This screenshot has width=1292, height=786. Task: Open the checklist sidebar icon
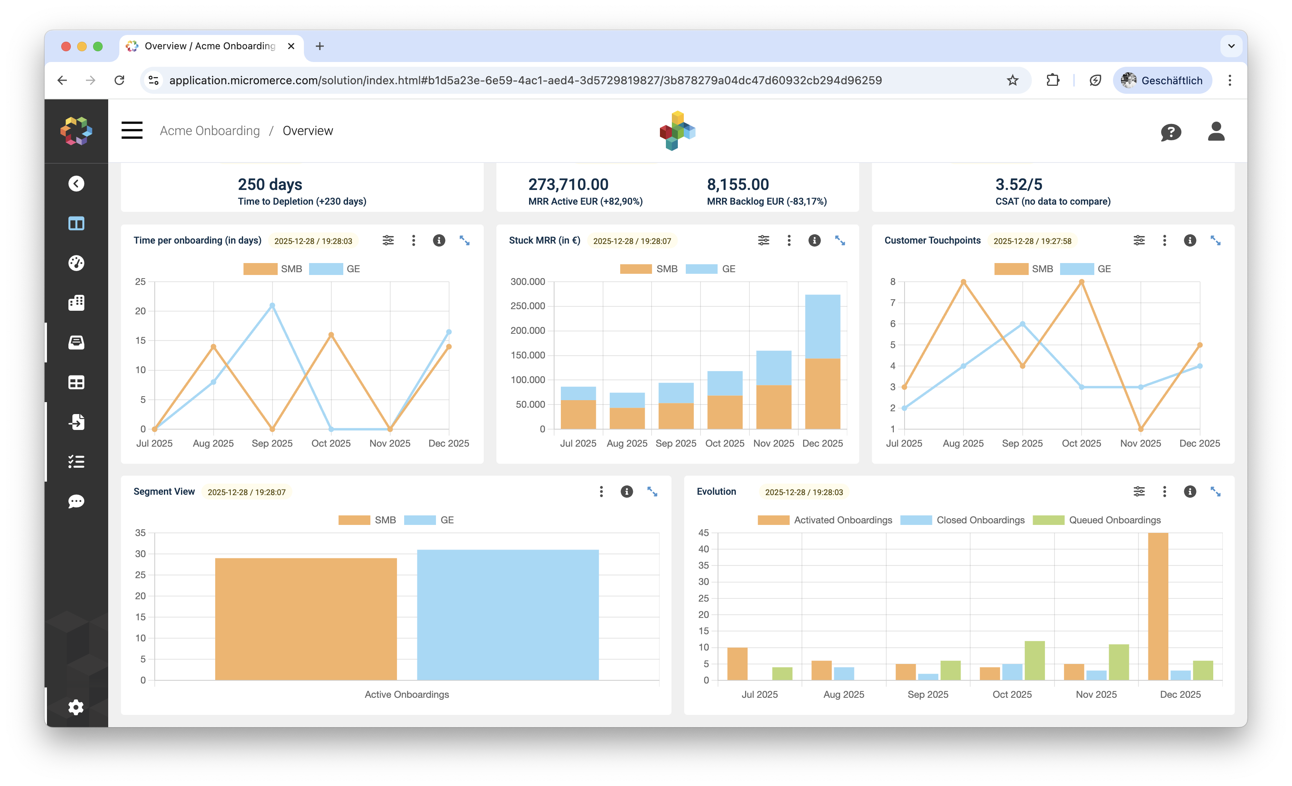pyautogui.click(x=76, y=461)
